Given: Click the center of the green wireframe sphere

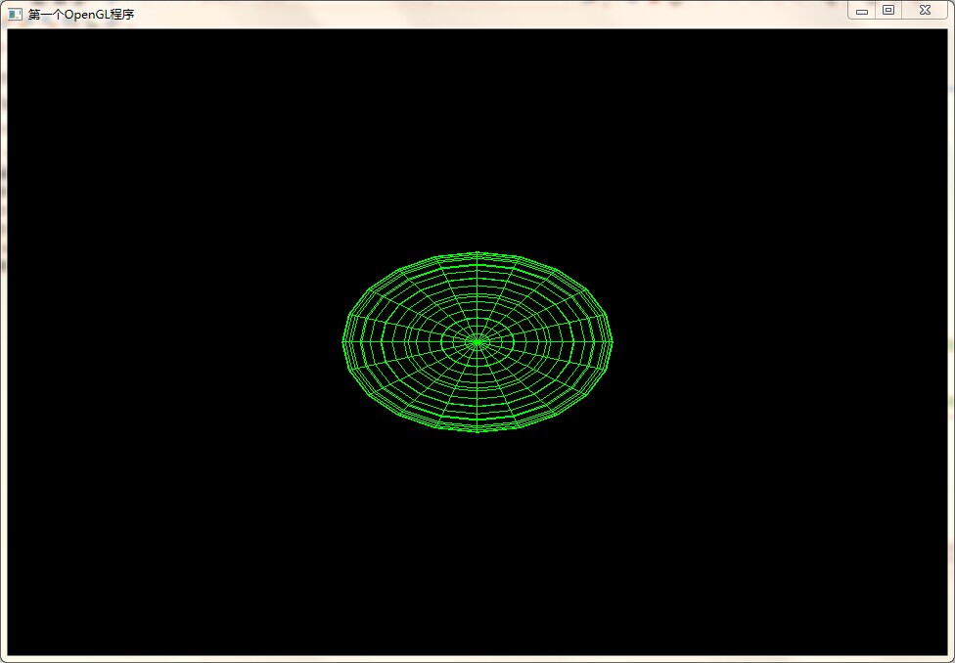Looking at the screenshot, I should click(x=477, y=342).
